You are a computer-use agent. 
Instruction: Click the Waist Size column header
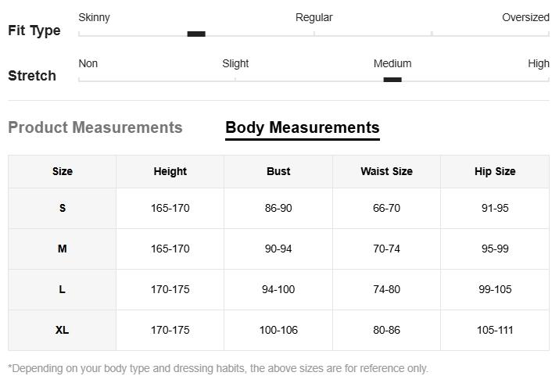(386, 171)
